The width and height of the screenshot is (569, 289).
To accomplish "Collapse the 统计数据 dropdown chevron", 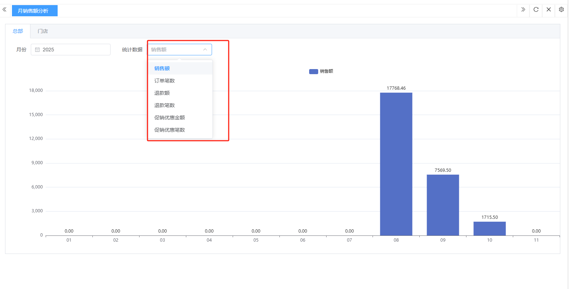I will 205,50.
